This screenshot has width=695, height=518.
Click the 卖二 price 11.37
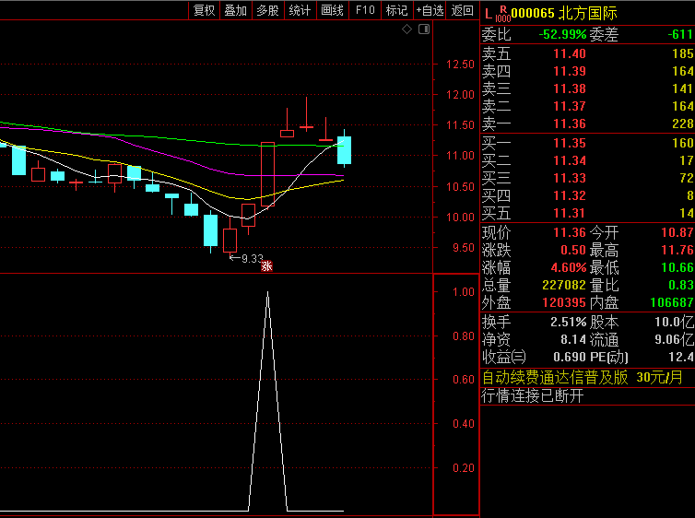pyautogui.click(x=570, y=106)
